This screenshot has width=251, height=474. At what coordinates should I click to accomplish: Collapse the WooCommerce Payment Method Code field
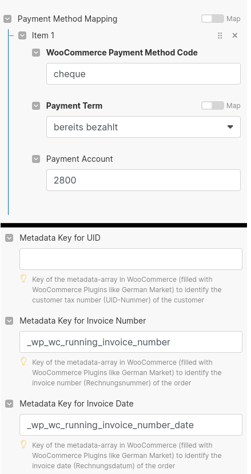click(x=36, y=53)
